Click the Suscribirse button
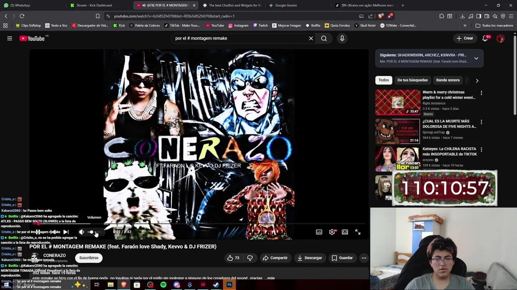The image size is (517, 290). pyautogui.click(x=89, y=258)
